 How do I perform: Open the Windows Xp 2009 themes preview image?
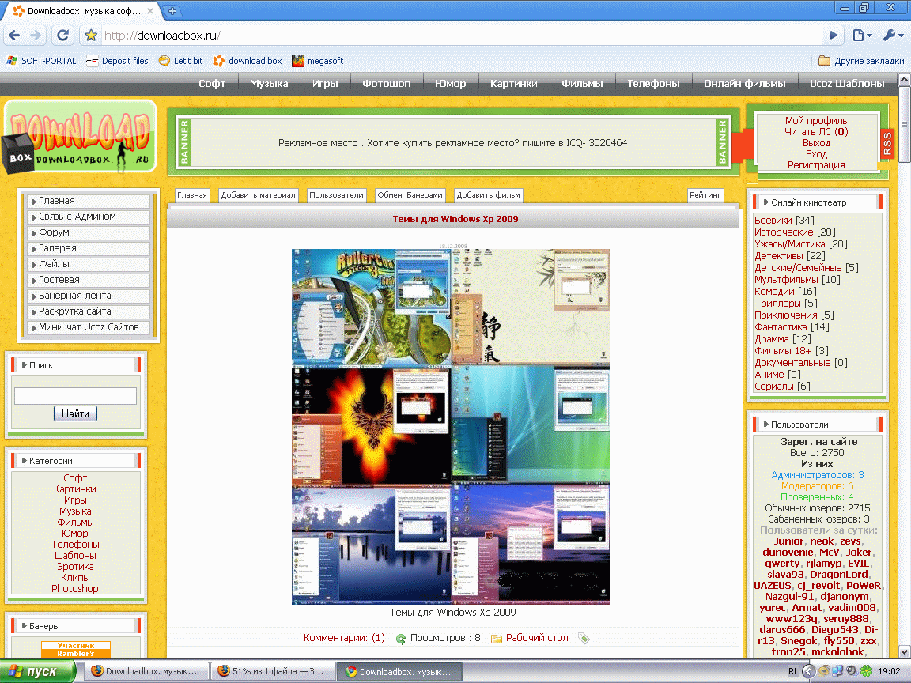[x=451, y=427]
